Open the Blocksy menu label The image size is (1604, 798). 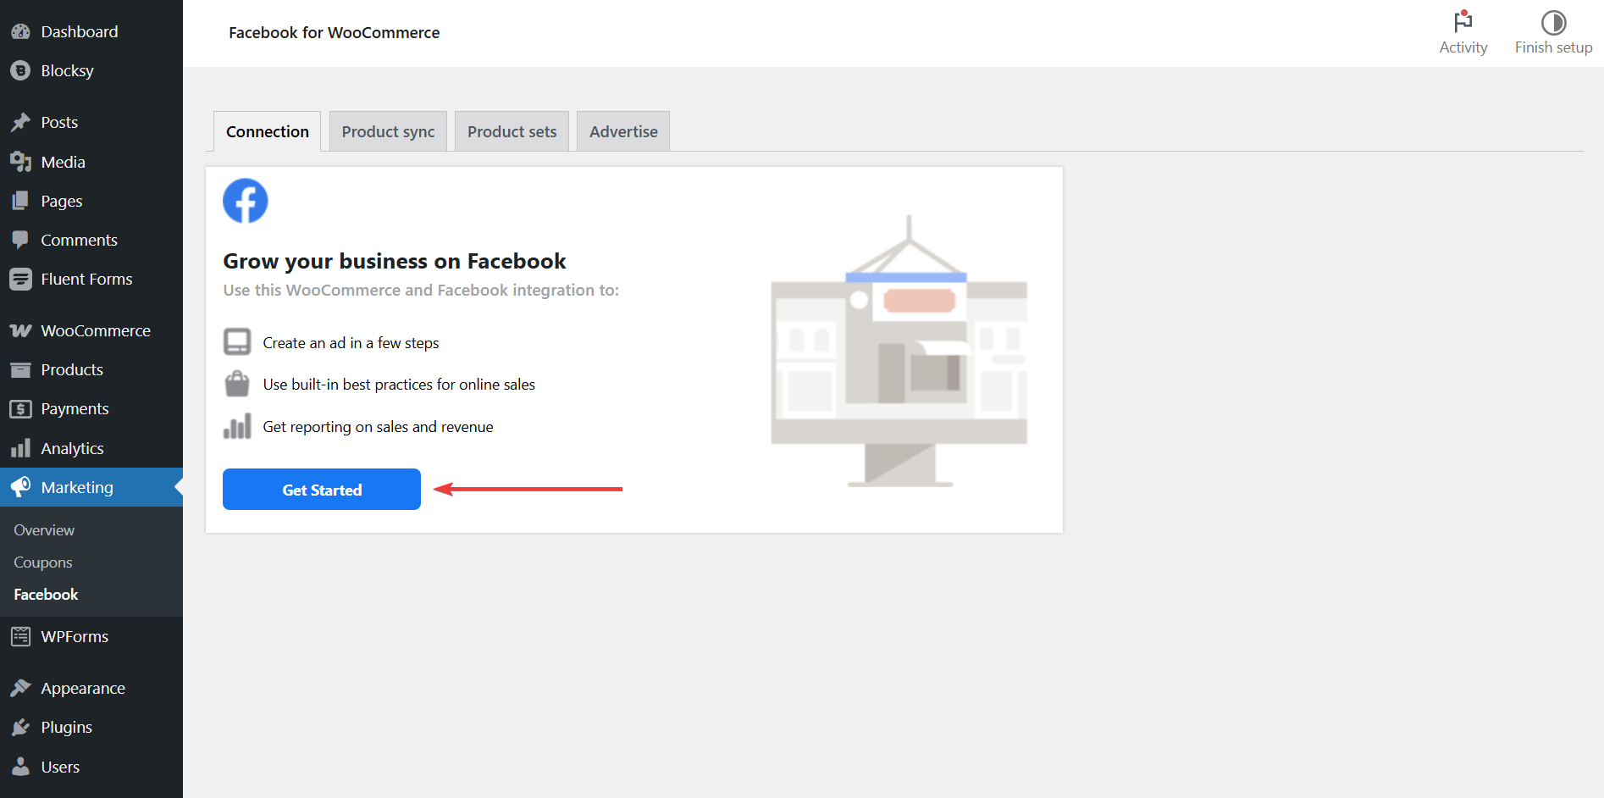point(67,70)
